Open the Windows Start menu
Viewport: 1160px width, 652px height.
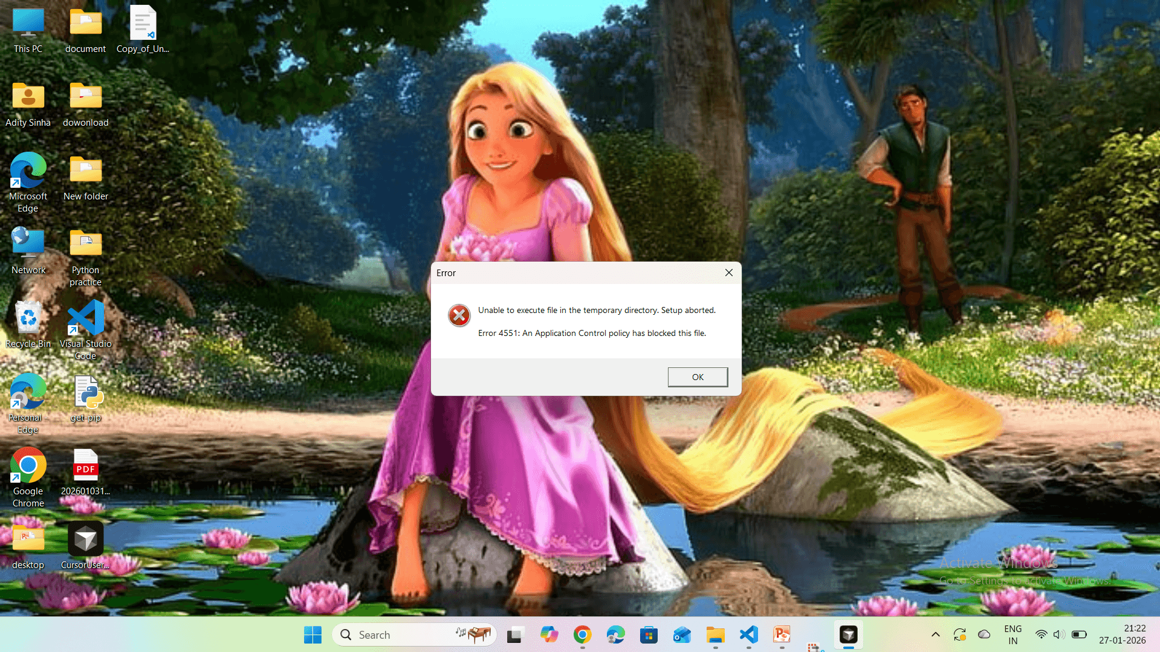[x=313, y=634]
